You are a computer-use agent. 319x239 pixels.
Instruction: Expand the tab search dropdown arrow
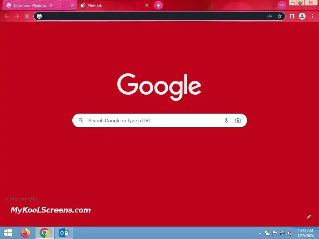coord(282,5)
